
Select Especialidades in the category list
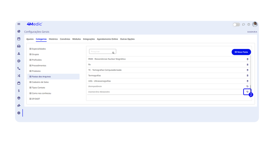click(x=39, y=49)
